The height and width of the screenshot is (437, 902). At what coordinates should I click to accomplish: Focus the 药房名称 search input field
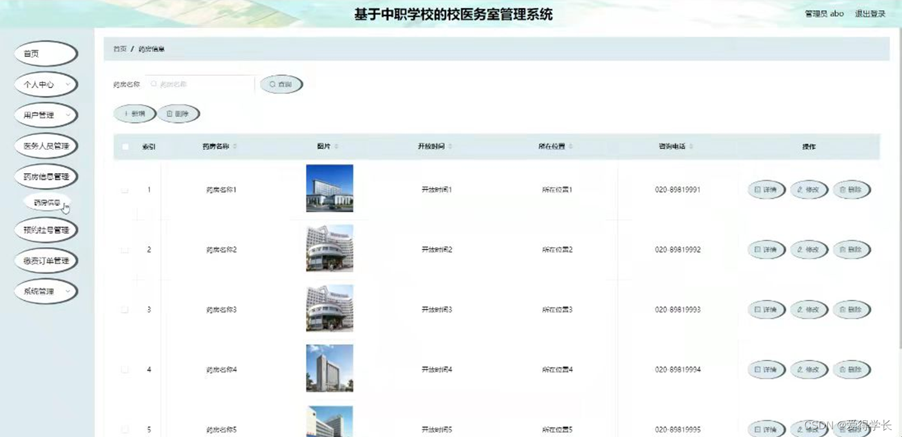click(x=200, y=84)
